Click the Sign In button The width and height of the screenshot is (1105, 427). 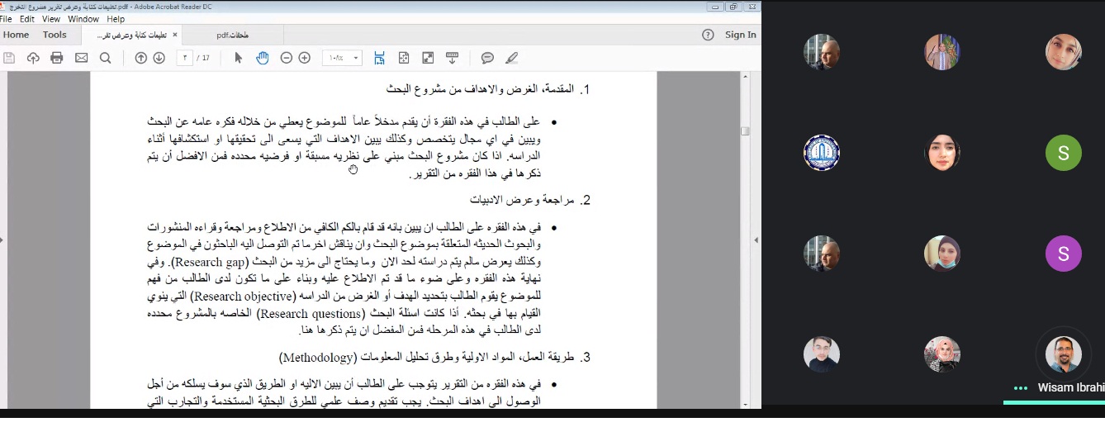point(740,35)
